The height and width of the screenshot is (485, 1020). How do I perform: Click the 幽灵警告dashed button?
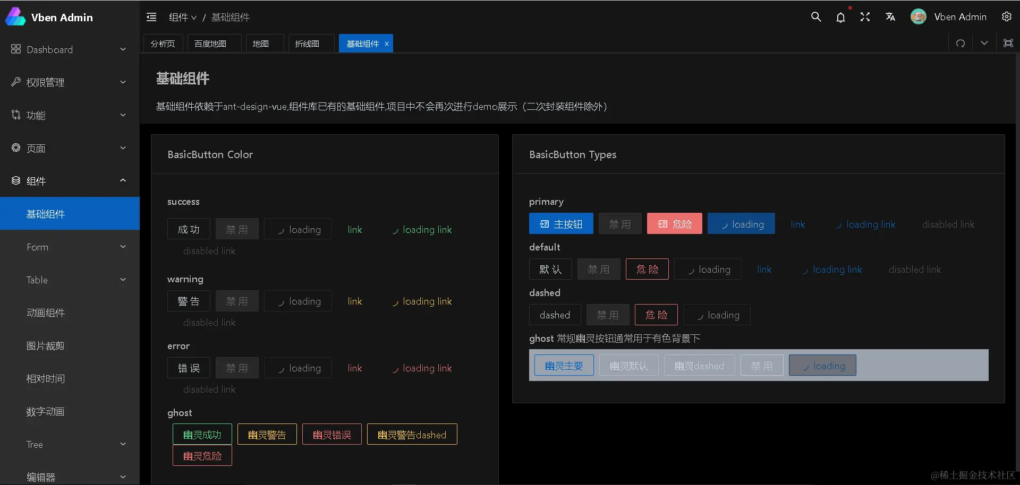pos(412,434)
